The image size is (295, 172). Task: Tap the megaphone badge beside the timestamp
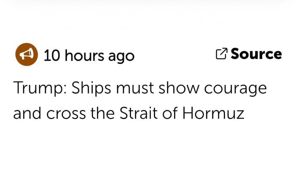click(x=27, y=55)
